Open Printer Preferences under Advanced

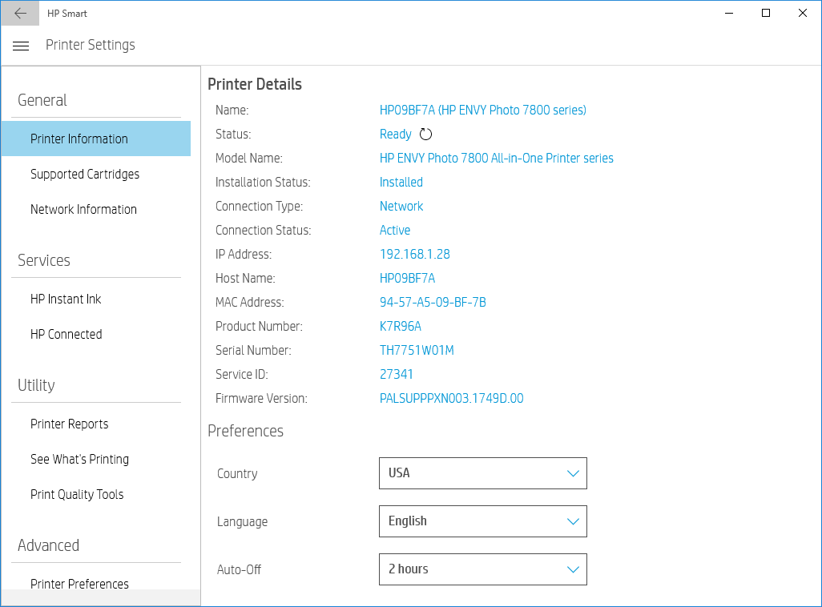(79, 583)
